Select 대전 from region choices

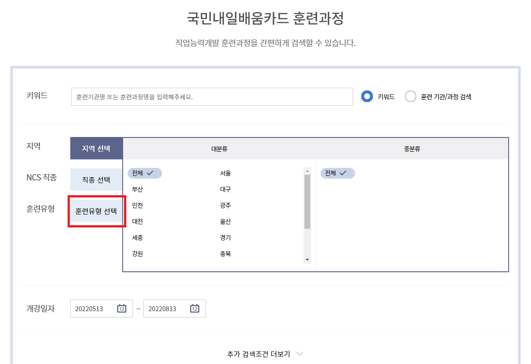point(137,221)
